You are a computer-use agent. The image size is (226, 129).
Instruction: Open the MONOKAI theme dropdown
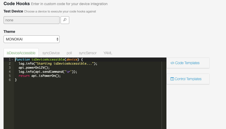32,39
